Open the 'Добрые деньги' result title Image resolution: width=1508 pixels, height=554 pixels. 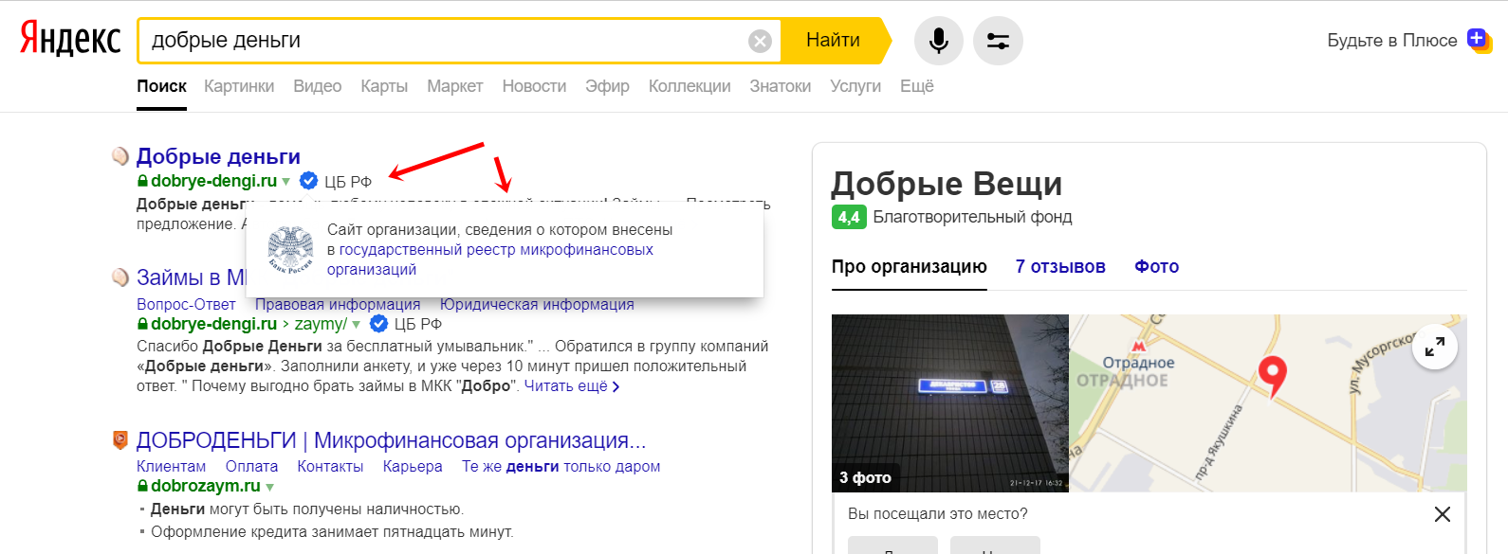coord(218,156)
